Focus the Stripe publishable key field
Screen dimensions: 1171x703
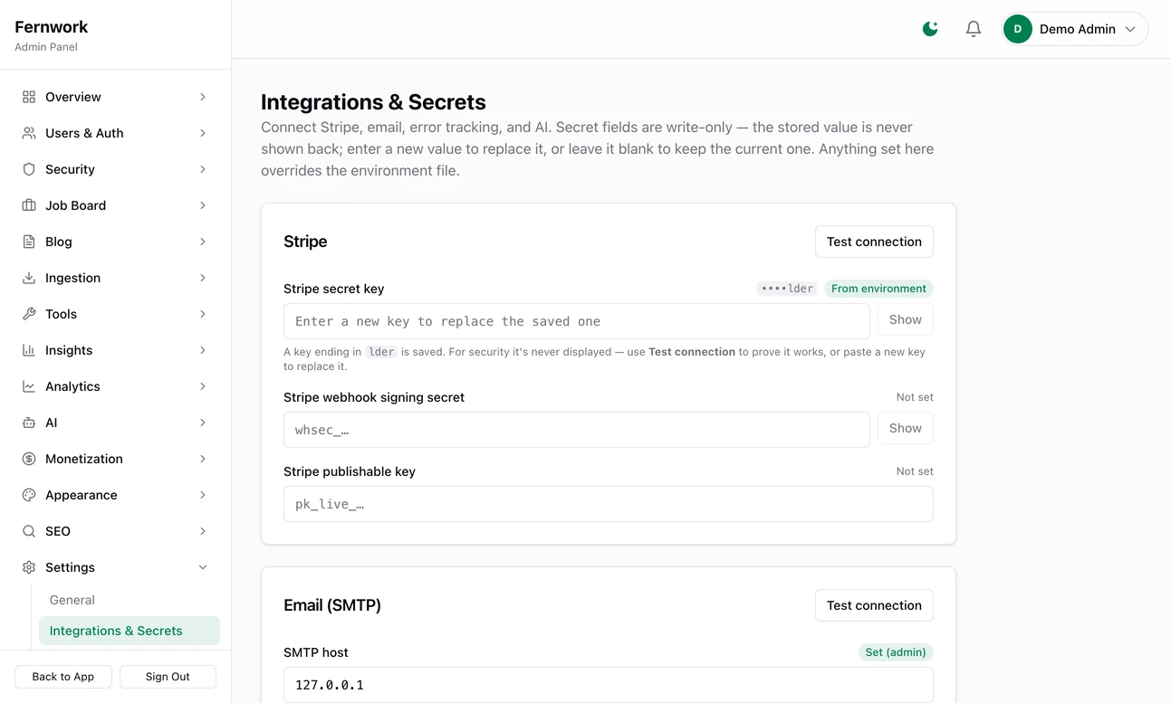609,504
